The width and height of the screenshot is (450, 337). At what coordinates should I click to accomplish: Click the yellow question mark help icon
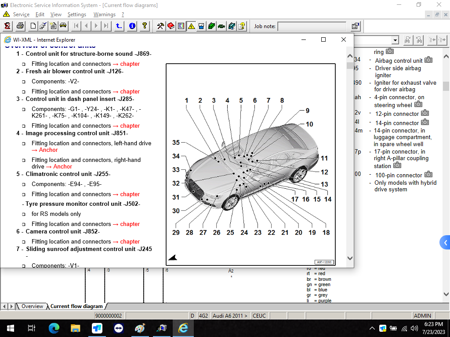[144, 26]
